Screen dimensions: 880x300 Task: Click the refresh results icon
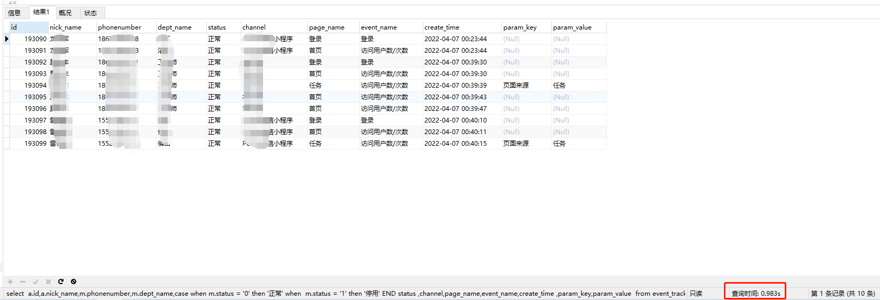61,282
